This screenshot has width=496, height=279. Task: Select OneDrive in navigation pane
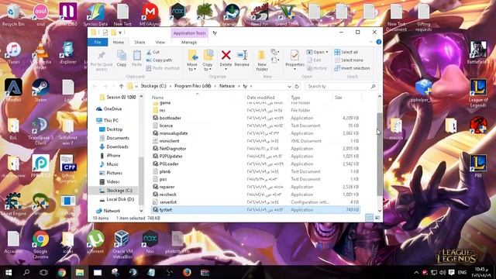point(112,108)
